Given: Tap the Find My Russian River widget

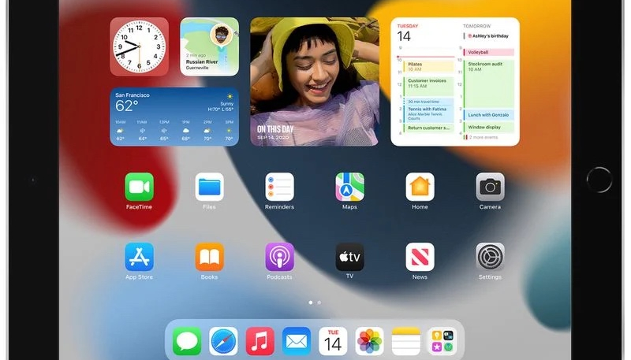Looking at the screenshot, I should [209, 46].
